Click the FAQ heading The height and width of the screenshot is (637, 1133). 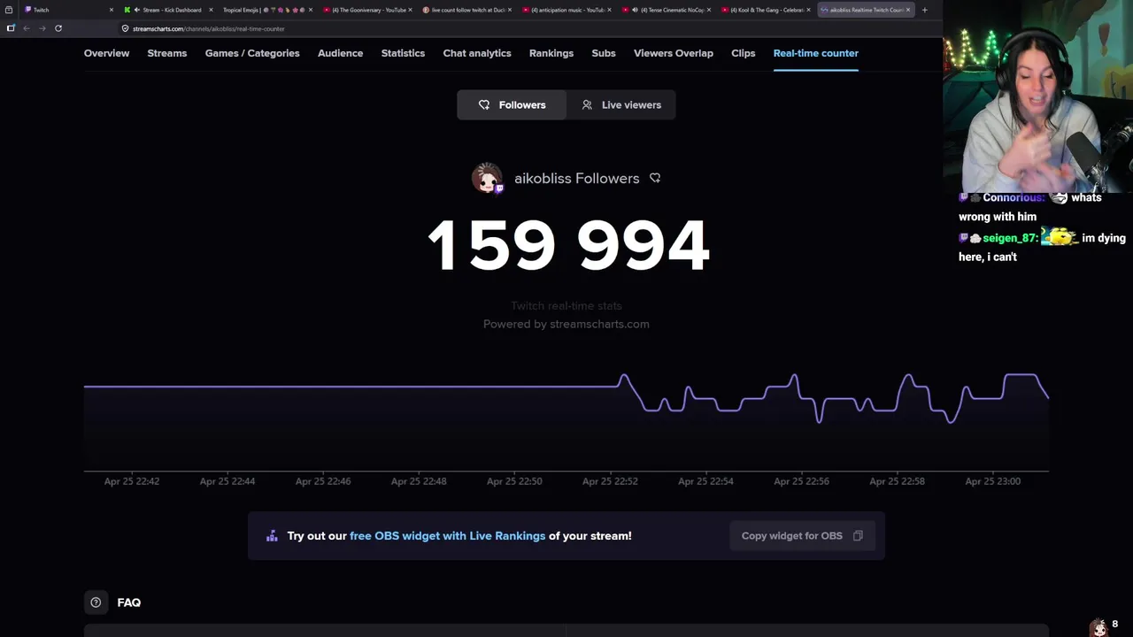129,602
